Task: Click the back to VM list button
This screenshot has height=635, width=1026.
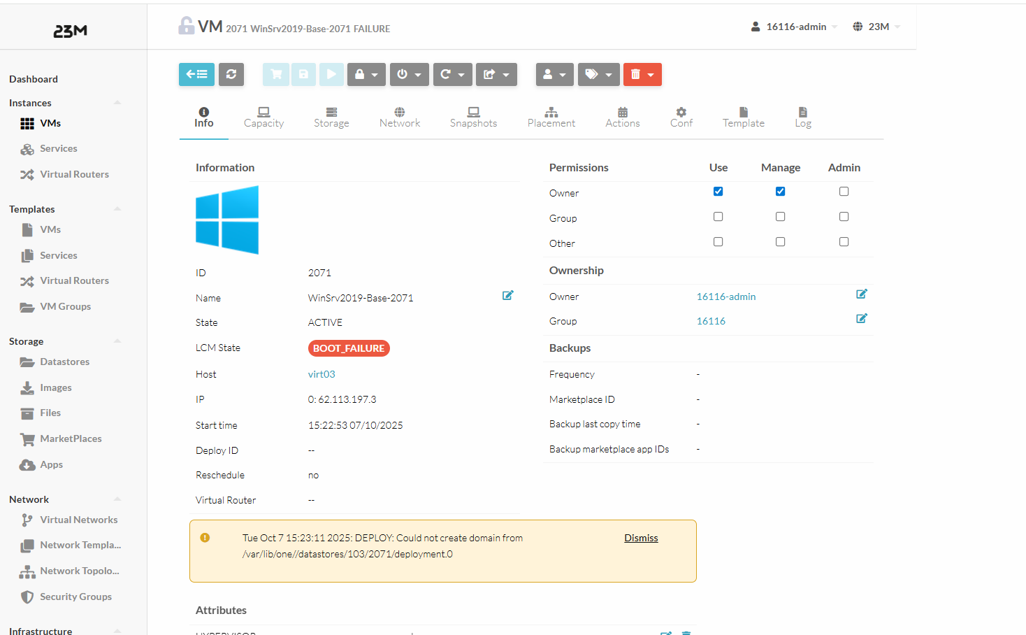Action: (x=196, y=74)
